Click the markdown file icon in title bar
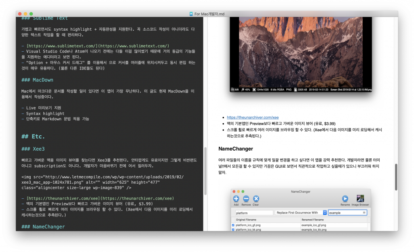414x252 pixels. (x=191, y=14)
